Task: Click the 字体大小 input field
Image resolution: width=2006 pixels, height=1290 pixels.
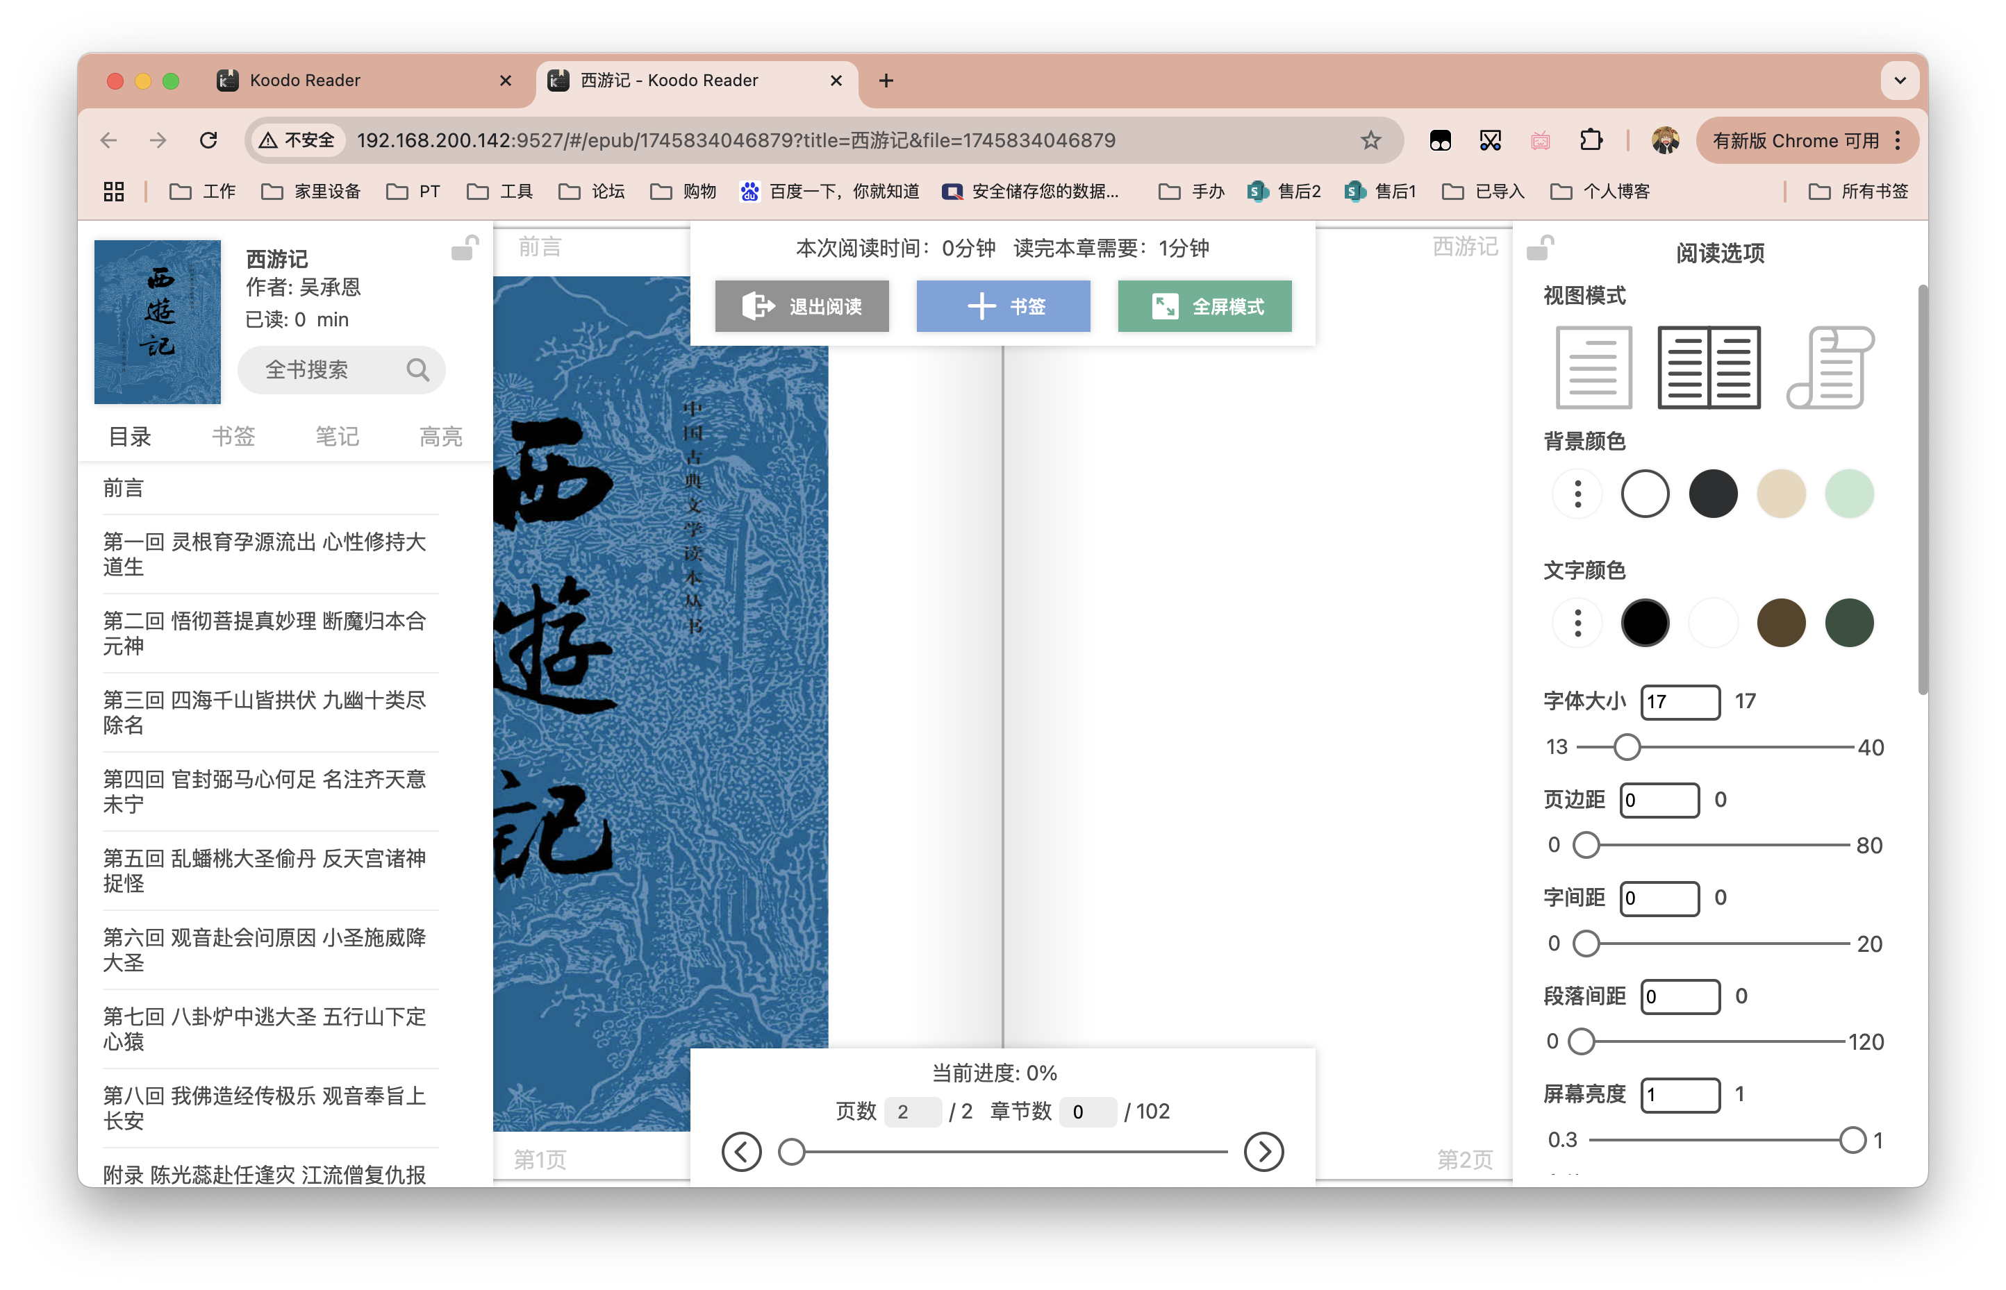Action: [x=1680, y=701]
